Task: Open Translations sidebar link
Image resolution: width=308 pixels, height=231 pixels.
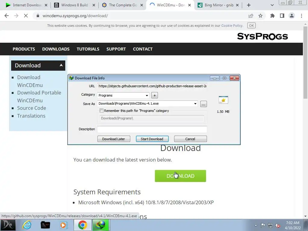Action: [31, 116]
